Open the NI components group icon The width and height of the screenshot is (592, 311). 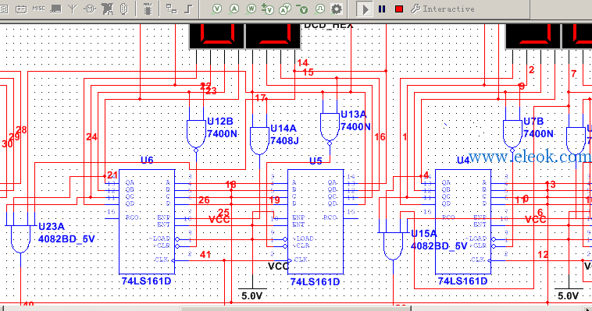tap(107, 9)
